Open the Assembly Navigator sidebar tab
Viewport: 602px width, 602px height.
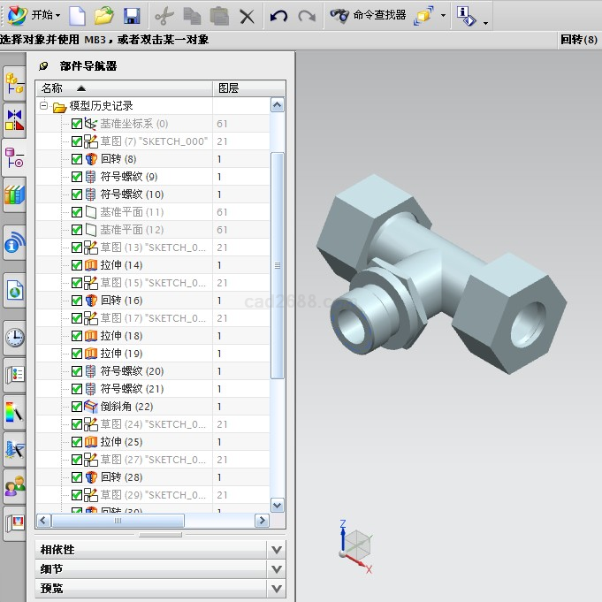coord(14,83)
